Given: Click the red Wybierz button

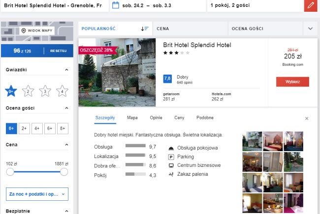Looking at the screenshot, I should pos(292,81).
